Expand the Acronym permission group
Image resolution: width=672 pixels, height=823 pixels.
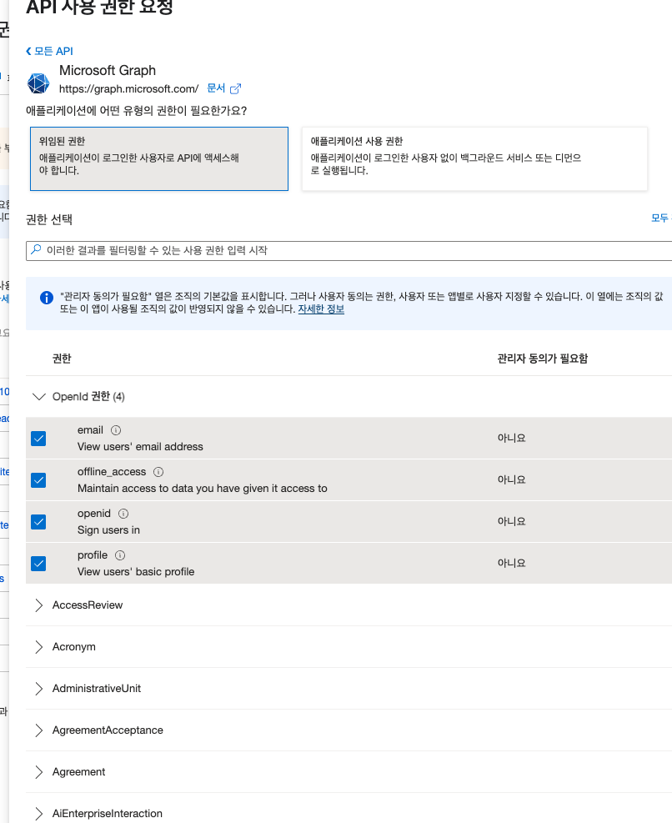tap(39, 647)
